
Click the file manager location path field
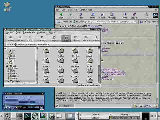tap(57, 45)
